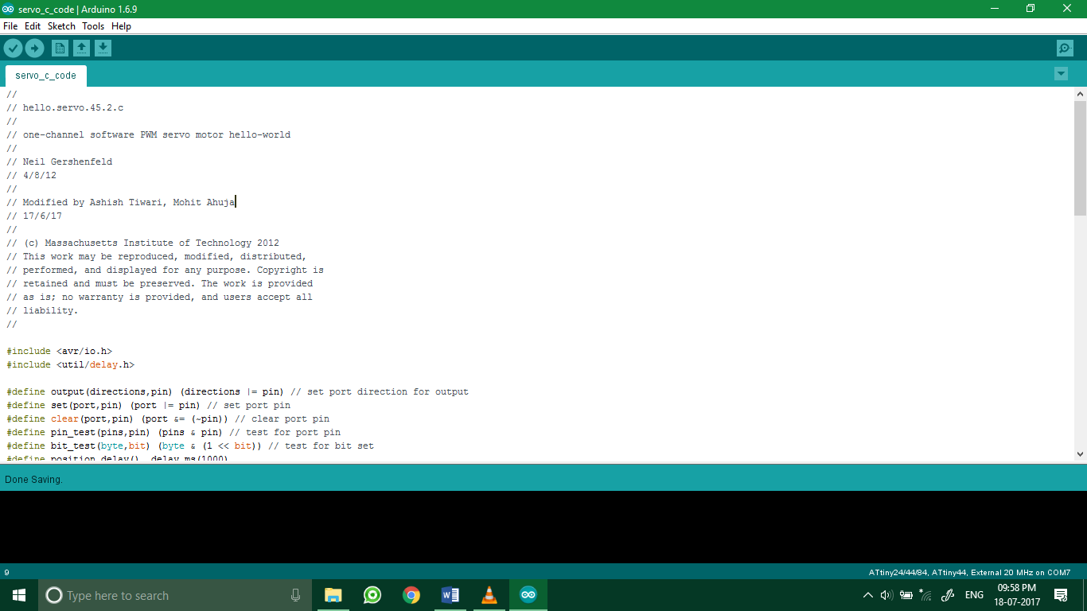This screenshot has height=611, width=1087.
Task: Click the ENG language indicator
Action: (974, 595)
